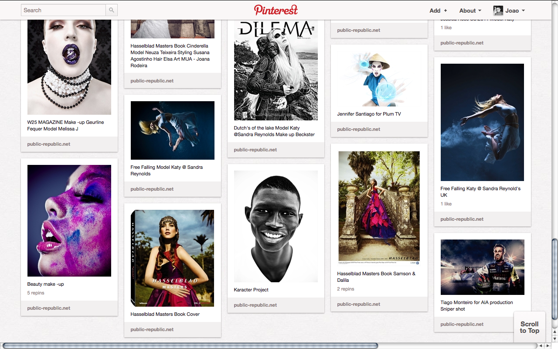558x349 pixels.
Task: Click public-republic.net under Beauty make-up pin
Action: pyautogui.click(x=48, y=308)
